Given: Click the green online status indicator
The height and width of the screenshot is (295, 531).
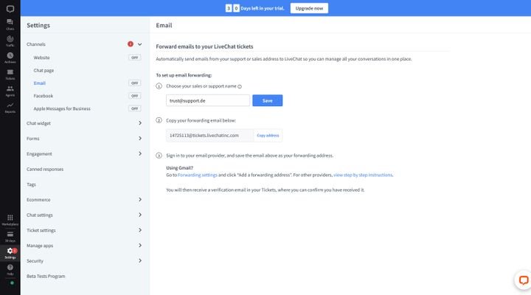Looking at the screenshot, I should (x=12, y=282).
